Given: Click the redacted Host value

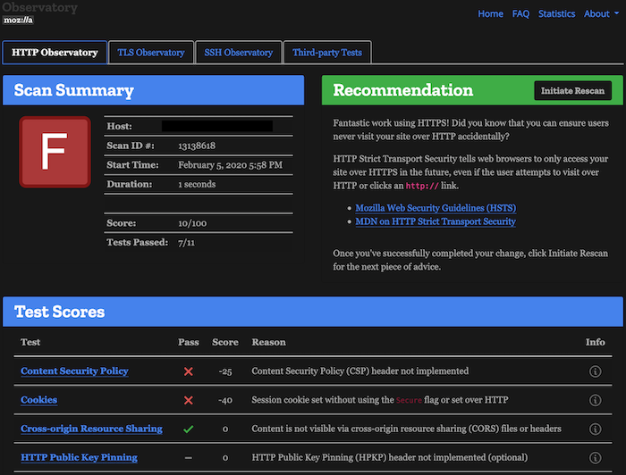Looking at the screenshot, I should (x=216, y=126).
